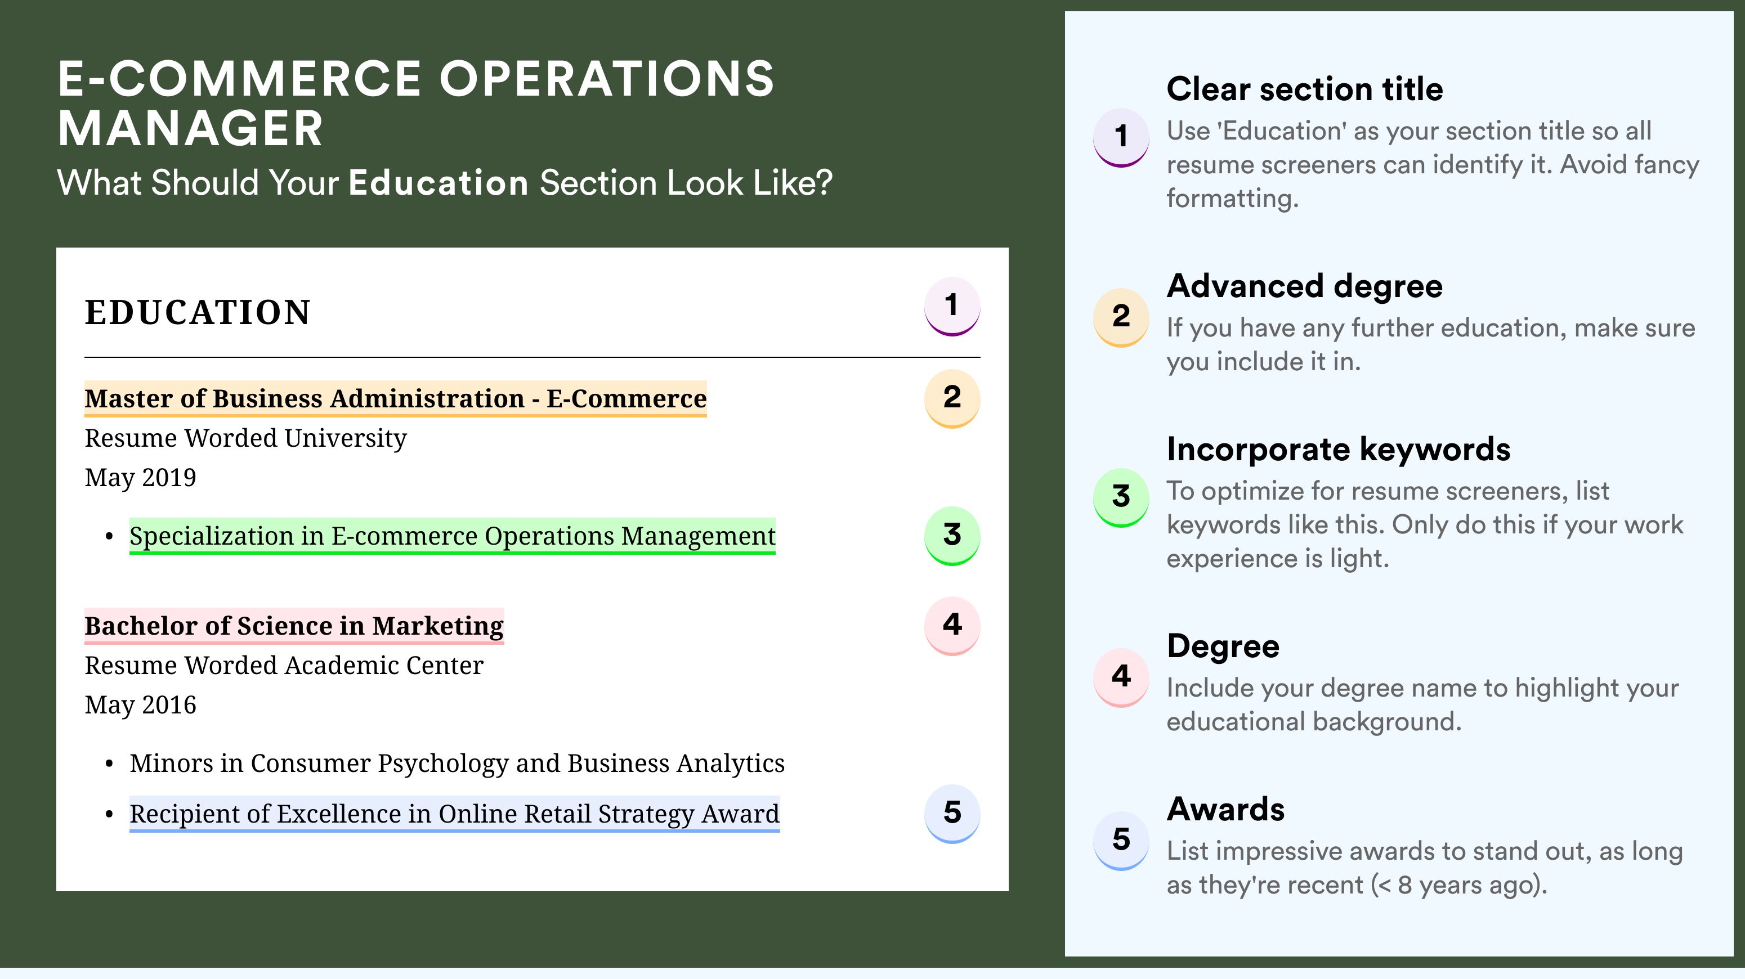The width and height of the screenshot is (1745, 979).
Task: Click the Awards tip heading
Action: 1225,809
